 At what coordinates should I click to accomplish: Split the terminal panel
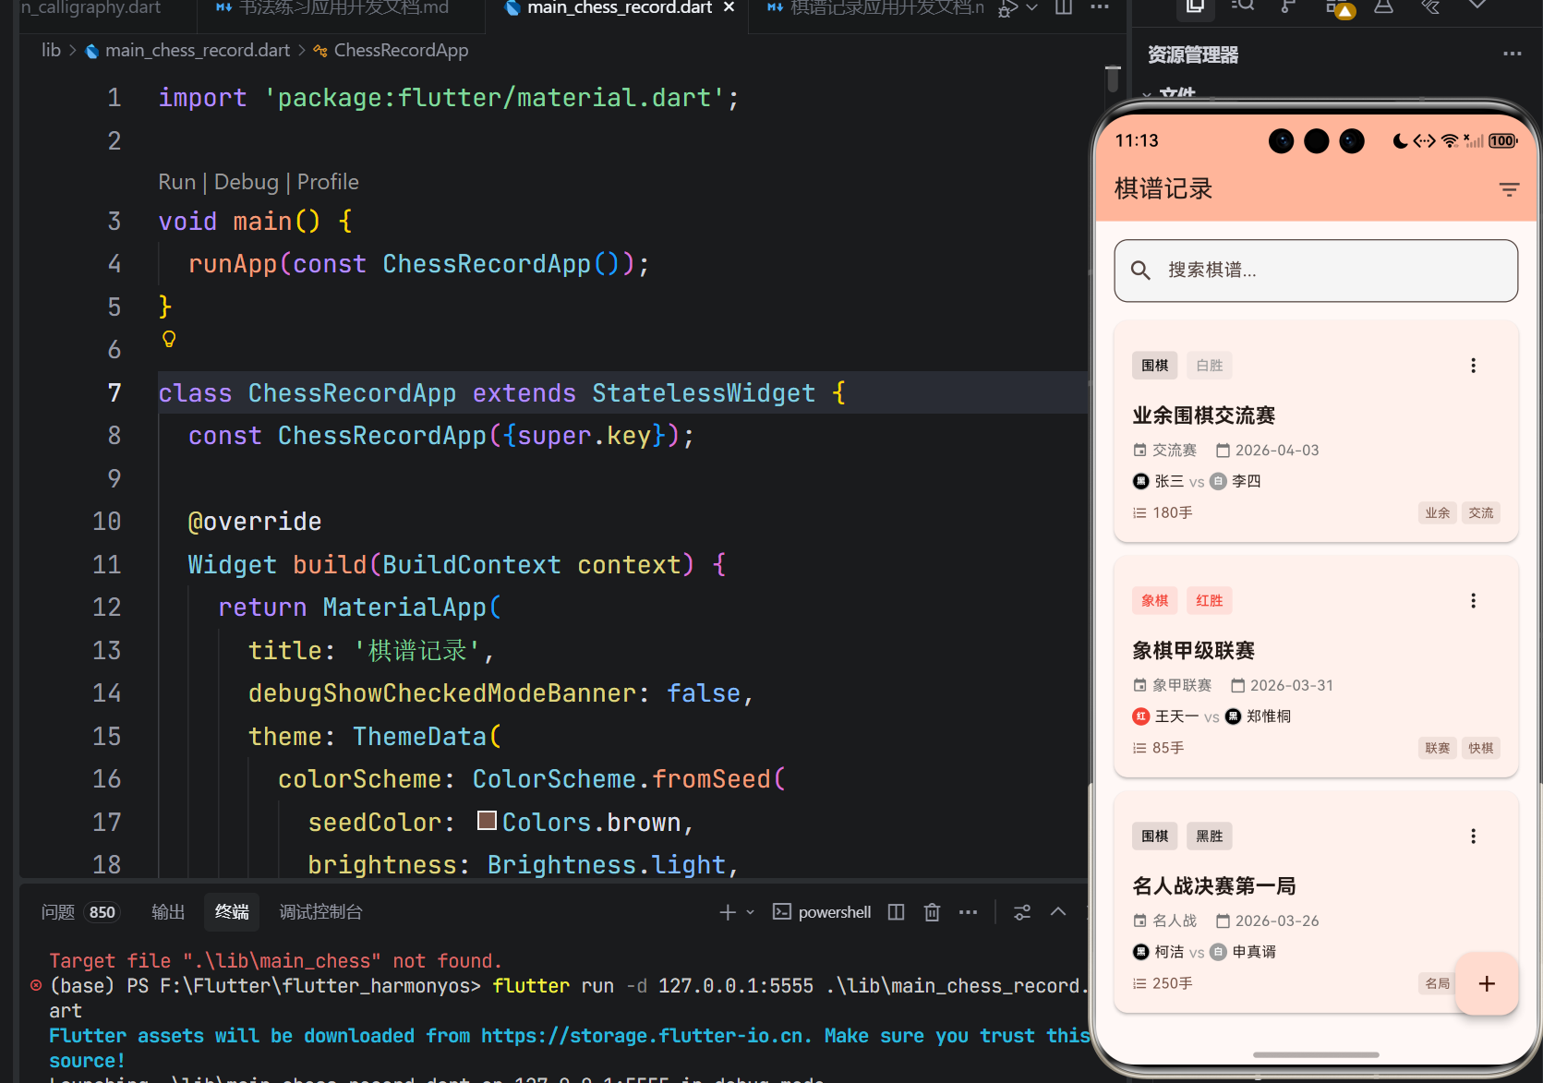(x=896, y=912)
